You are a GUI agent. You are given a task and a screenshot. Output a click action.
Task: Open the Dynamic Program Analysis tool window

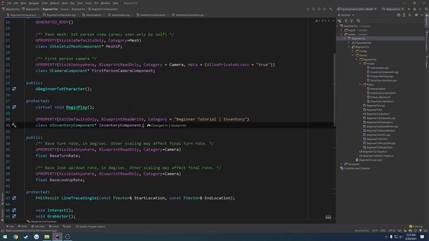pos(90,226)
